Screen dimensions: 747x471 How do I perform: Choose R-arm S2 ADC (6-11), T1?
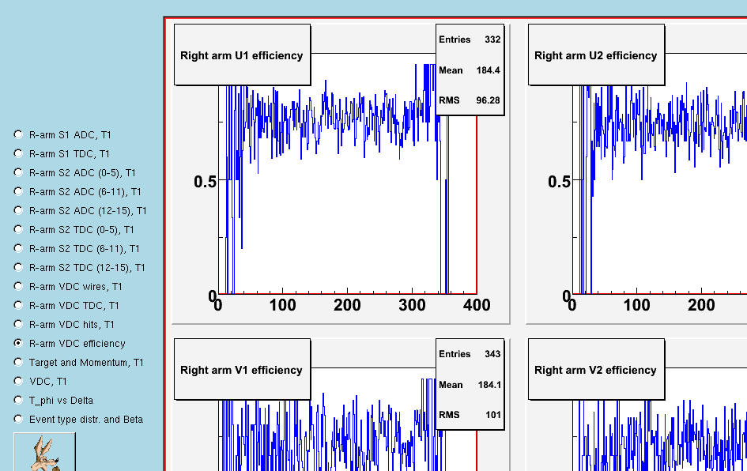click(x=18, y=192)
